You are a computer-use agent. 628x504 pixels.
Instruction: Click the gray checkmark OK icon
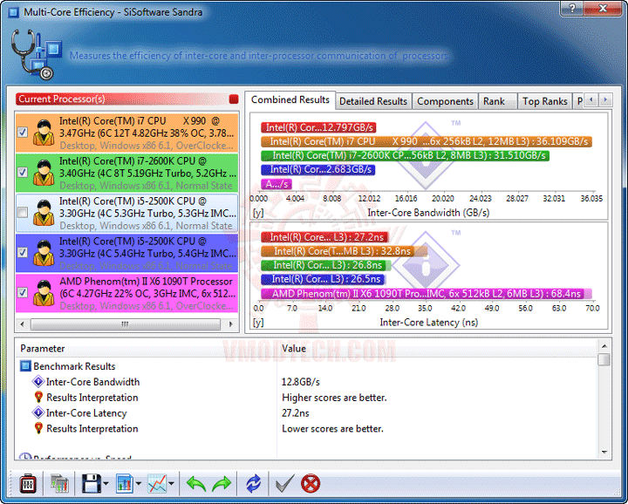pyautogui.click(x=285, y=484)
